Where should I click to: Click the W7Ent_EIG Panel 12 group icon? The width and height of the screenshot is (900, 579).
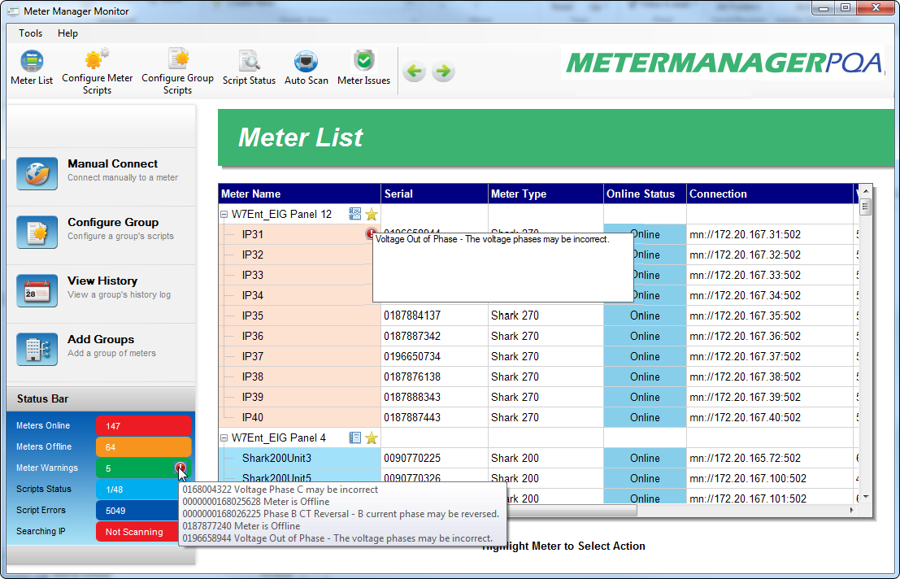pyautogui.click(x=354, y=214)
